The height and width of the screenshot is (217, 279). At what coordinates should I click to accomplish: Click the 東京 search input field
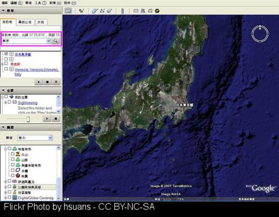click(x=24, y=41)
